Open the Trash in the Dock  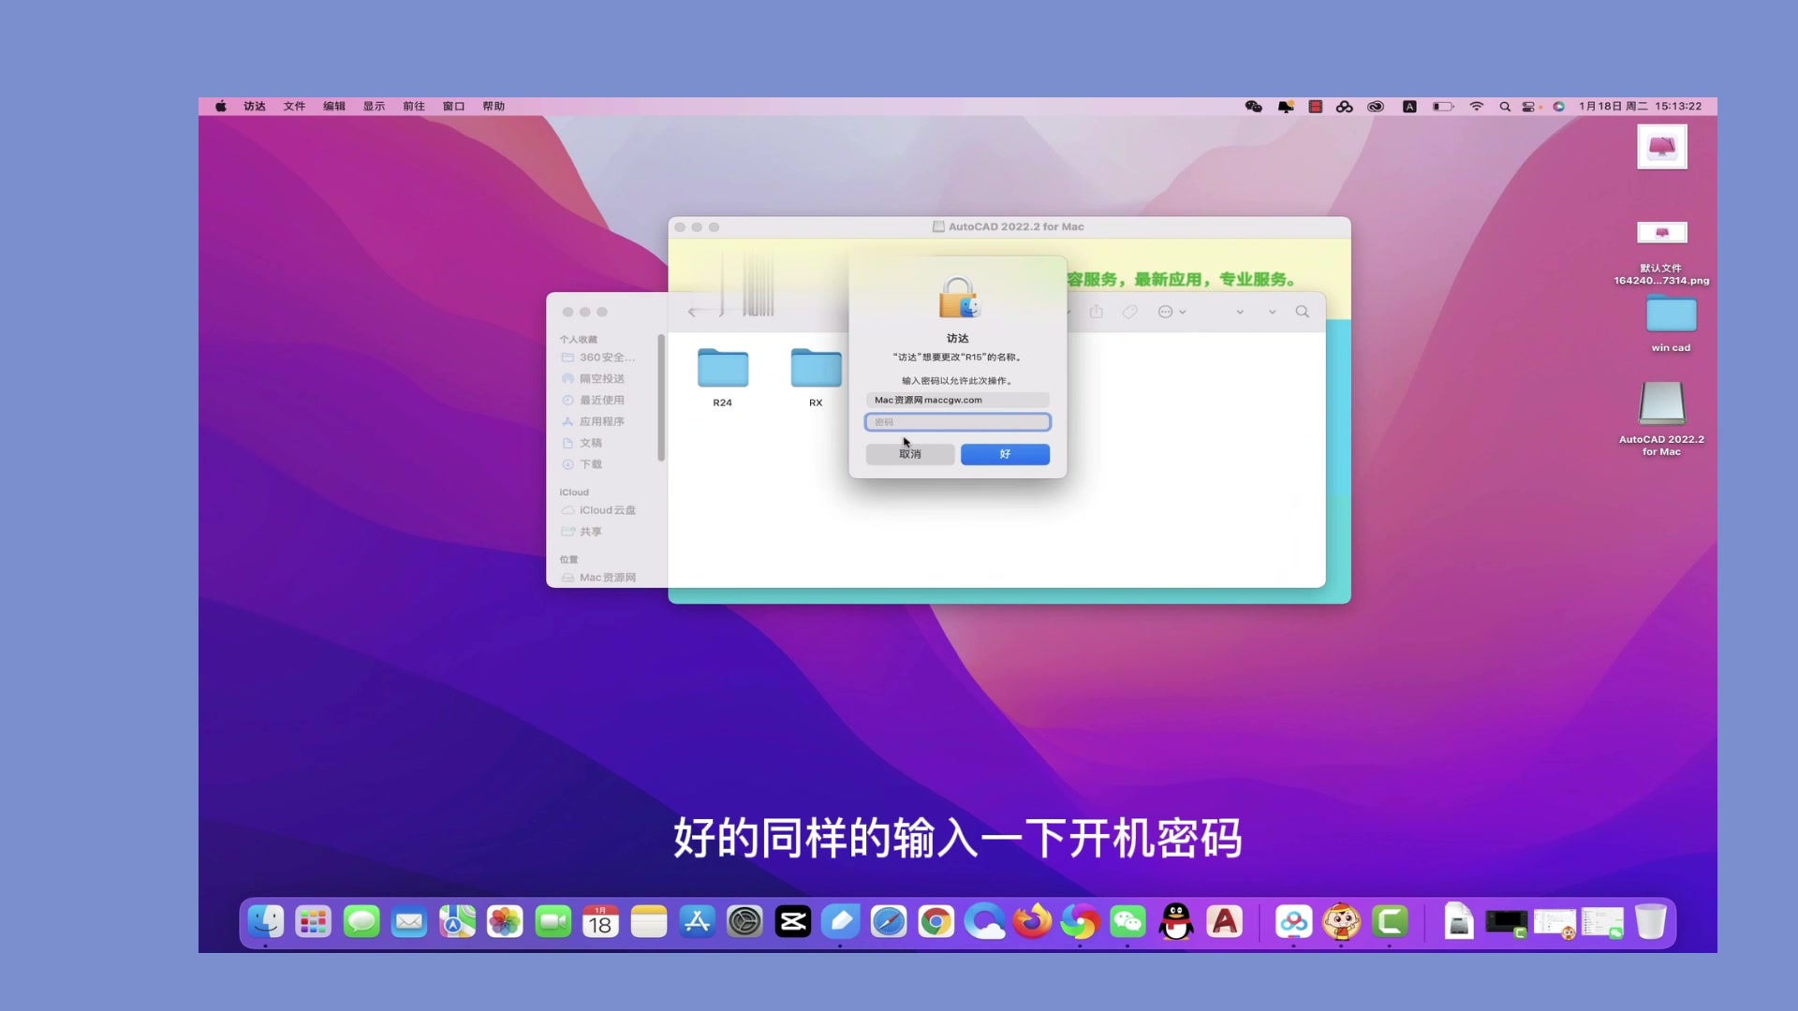pyautogui.click(x=1651, y=922)
